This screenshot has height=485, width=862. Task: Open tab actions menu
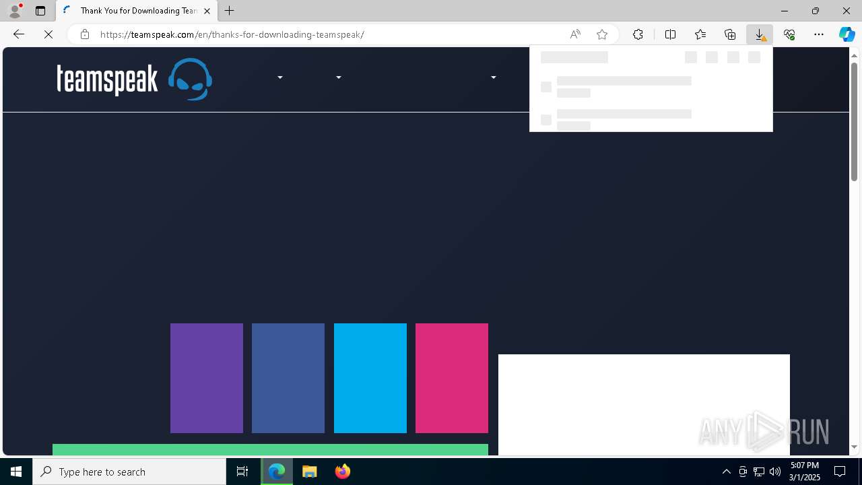[x=40, y=11]
